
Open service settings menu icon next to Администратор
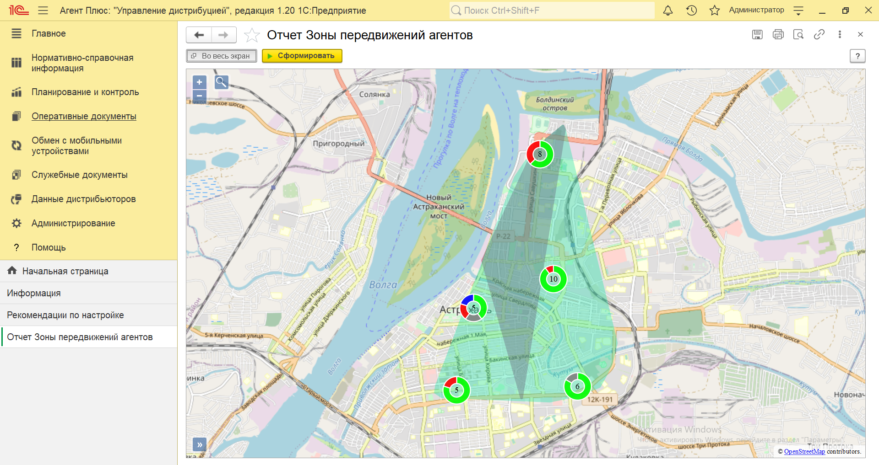798,11
